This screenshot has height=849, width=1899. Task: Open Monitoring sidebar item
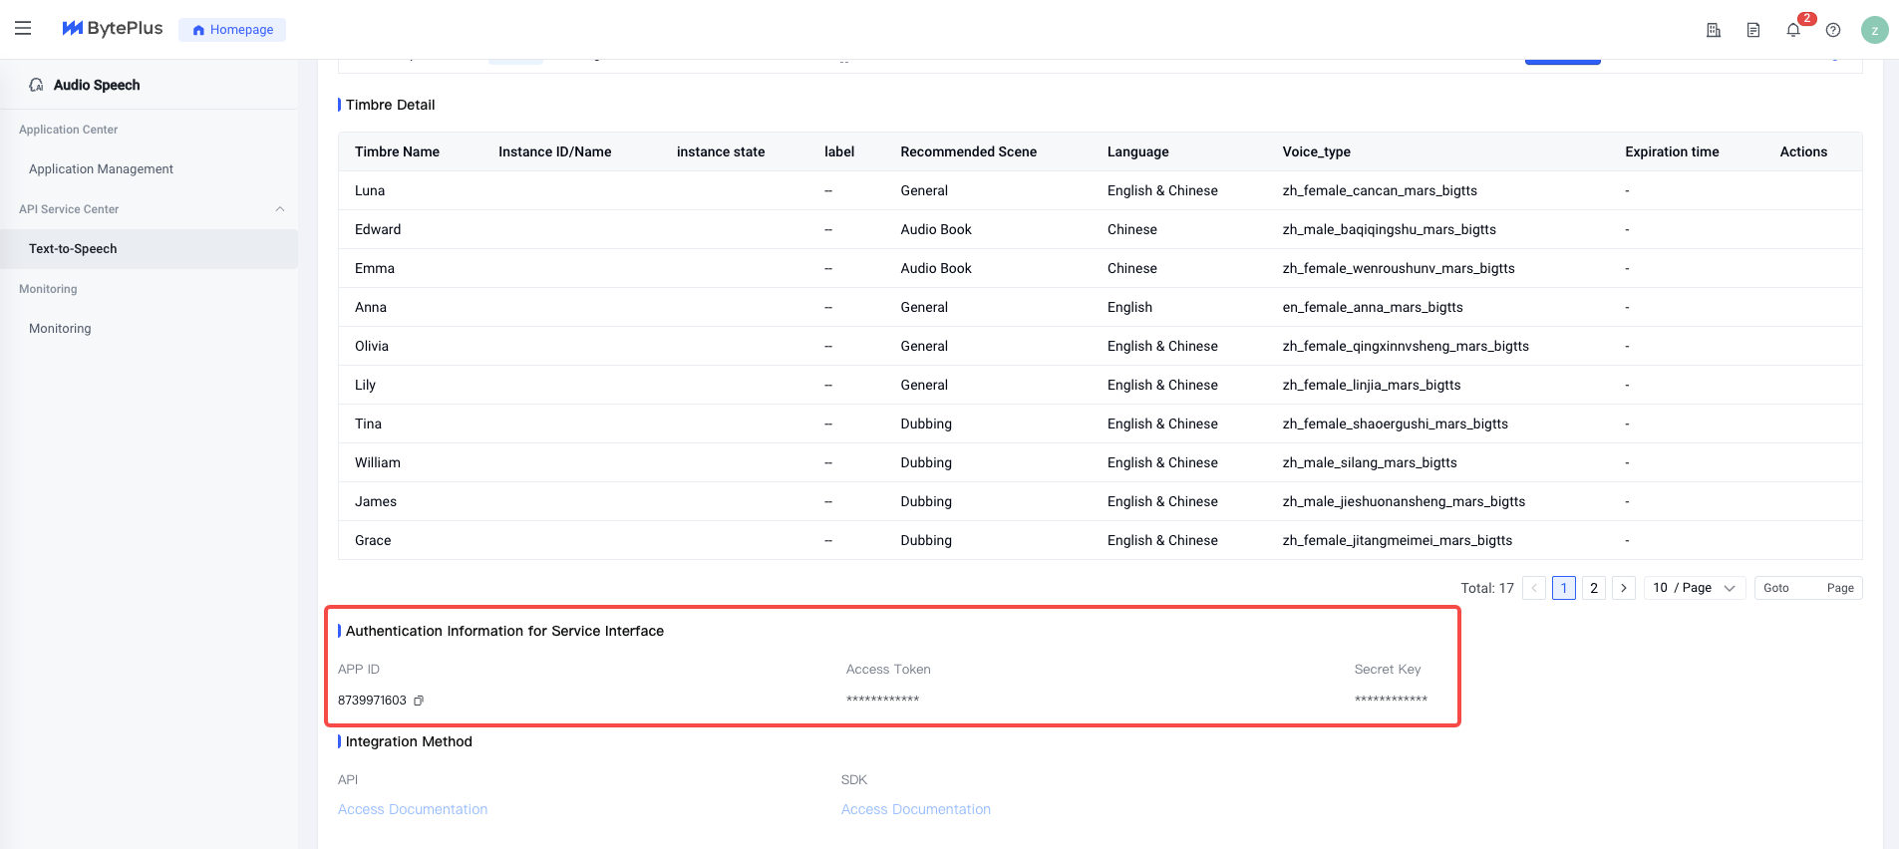60,329
